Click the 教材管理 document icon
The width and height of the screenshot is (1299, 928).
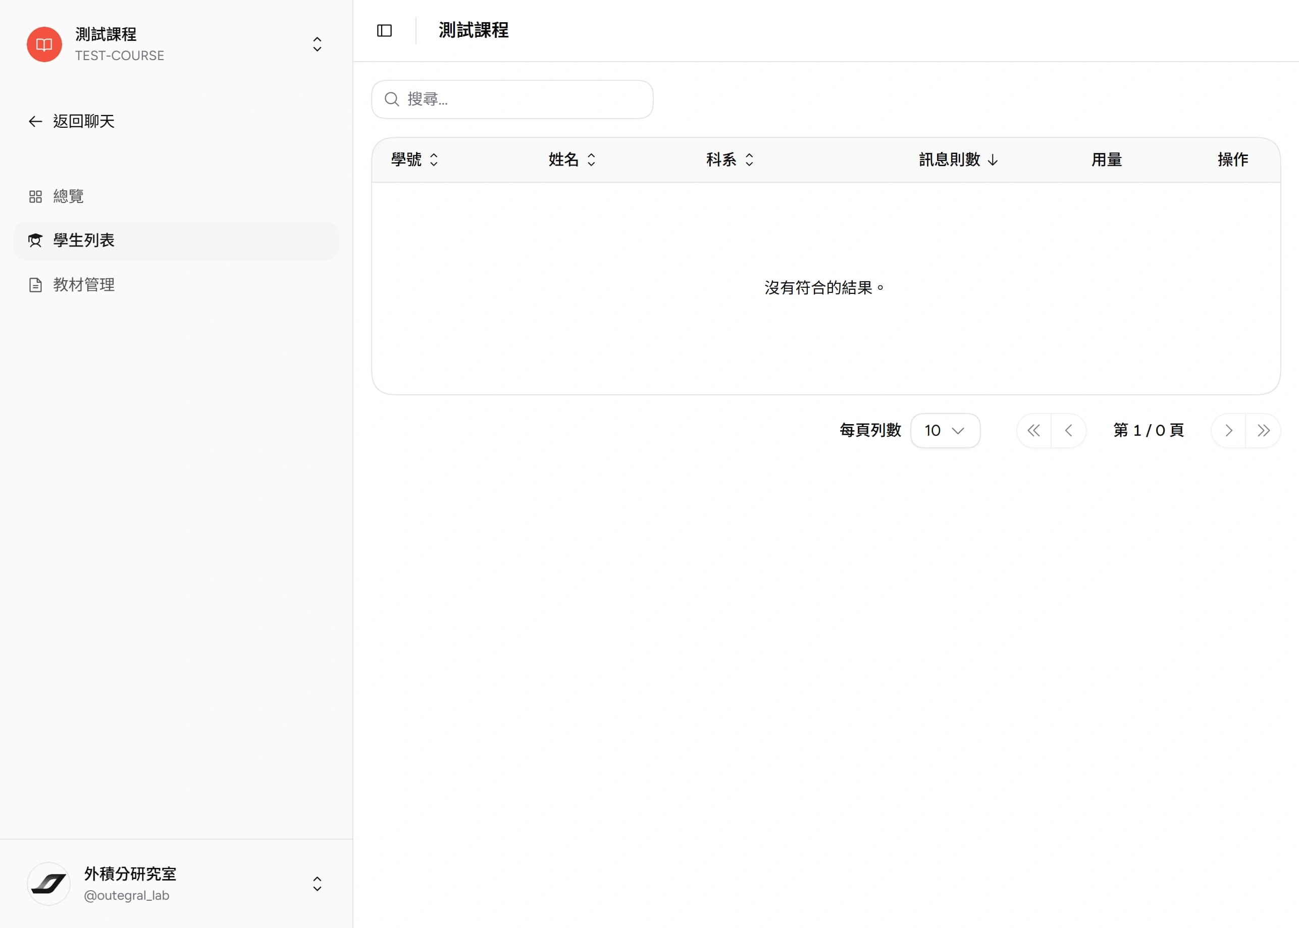pyautogui.click(x=35, y=285)
